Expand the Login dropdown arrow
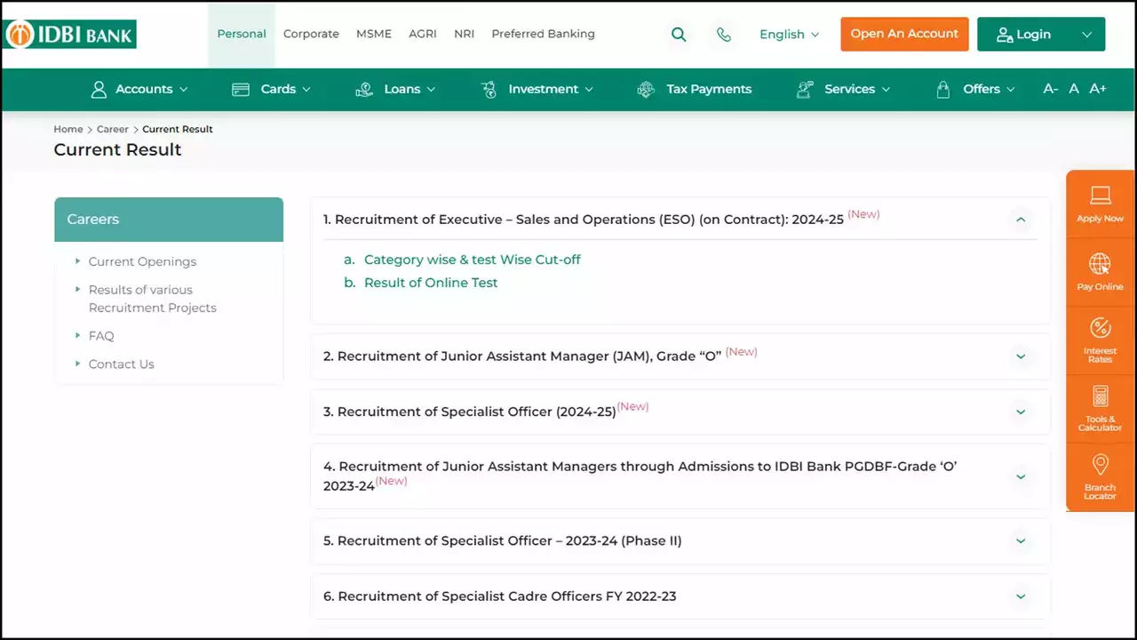This screenshot has width=1137, height=640. (x=1087, y=35)
